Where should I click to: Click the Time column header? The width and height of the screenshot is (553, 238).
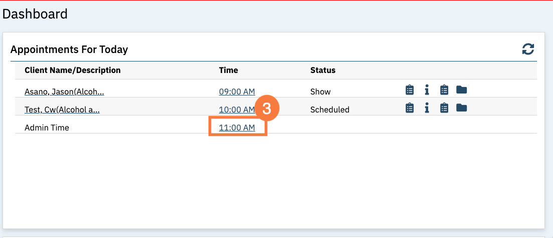229,70
